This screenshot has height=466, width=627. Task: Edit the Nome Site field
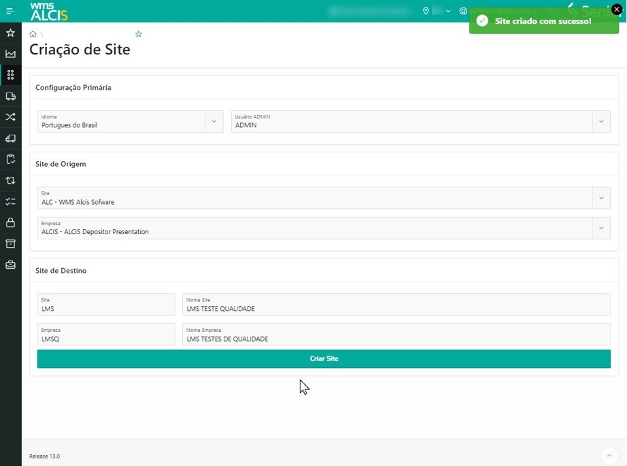396,304
